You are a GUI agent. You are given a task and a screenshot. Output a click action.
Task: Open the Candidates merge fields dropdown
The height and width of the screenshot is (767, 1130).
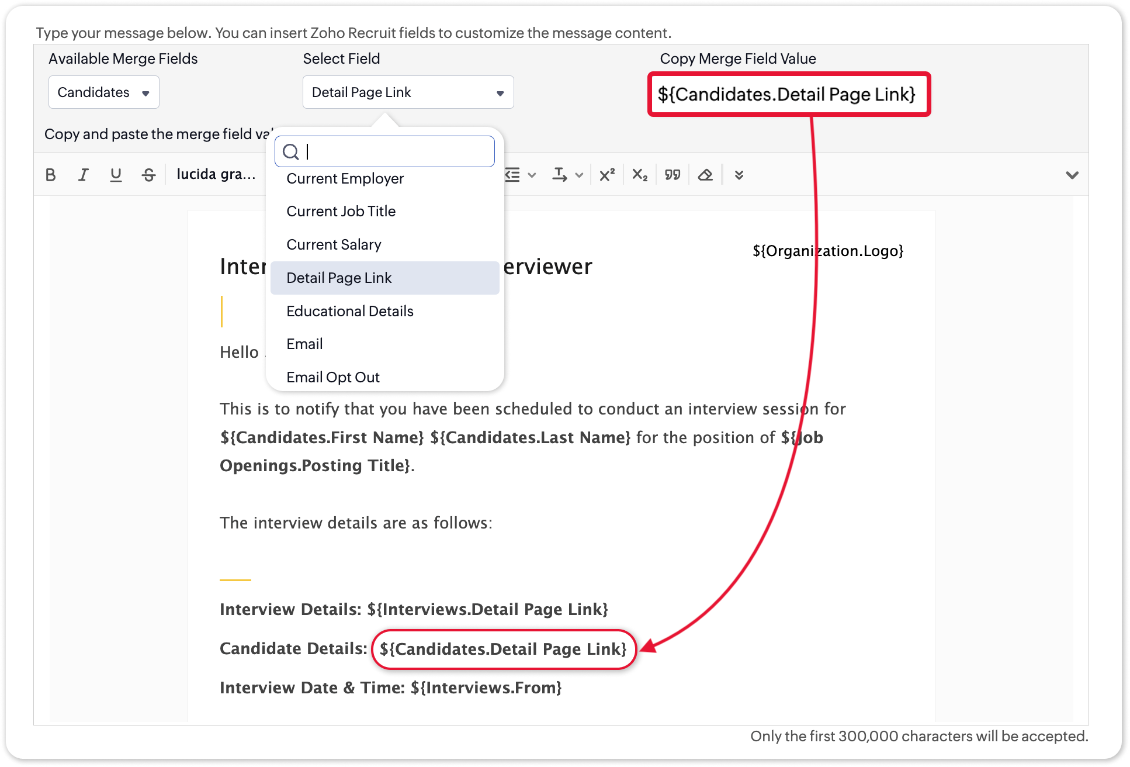pos(103,92)
